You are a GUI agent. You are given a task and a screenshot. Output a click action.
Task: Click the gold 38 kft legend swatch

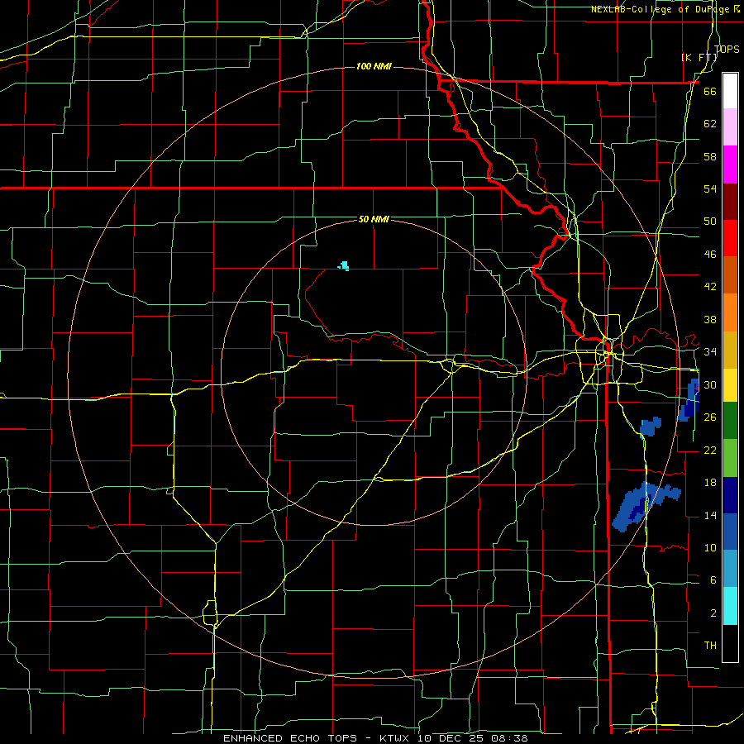(x=730, y=350)
